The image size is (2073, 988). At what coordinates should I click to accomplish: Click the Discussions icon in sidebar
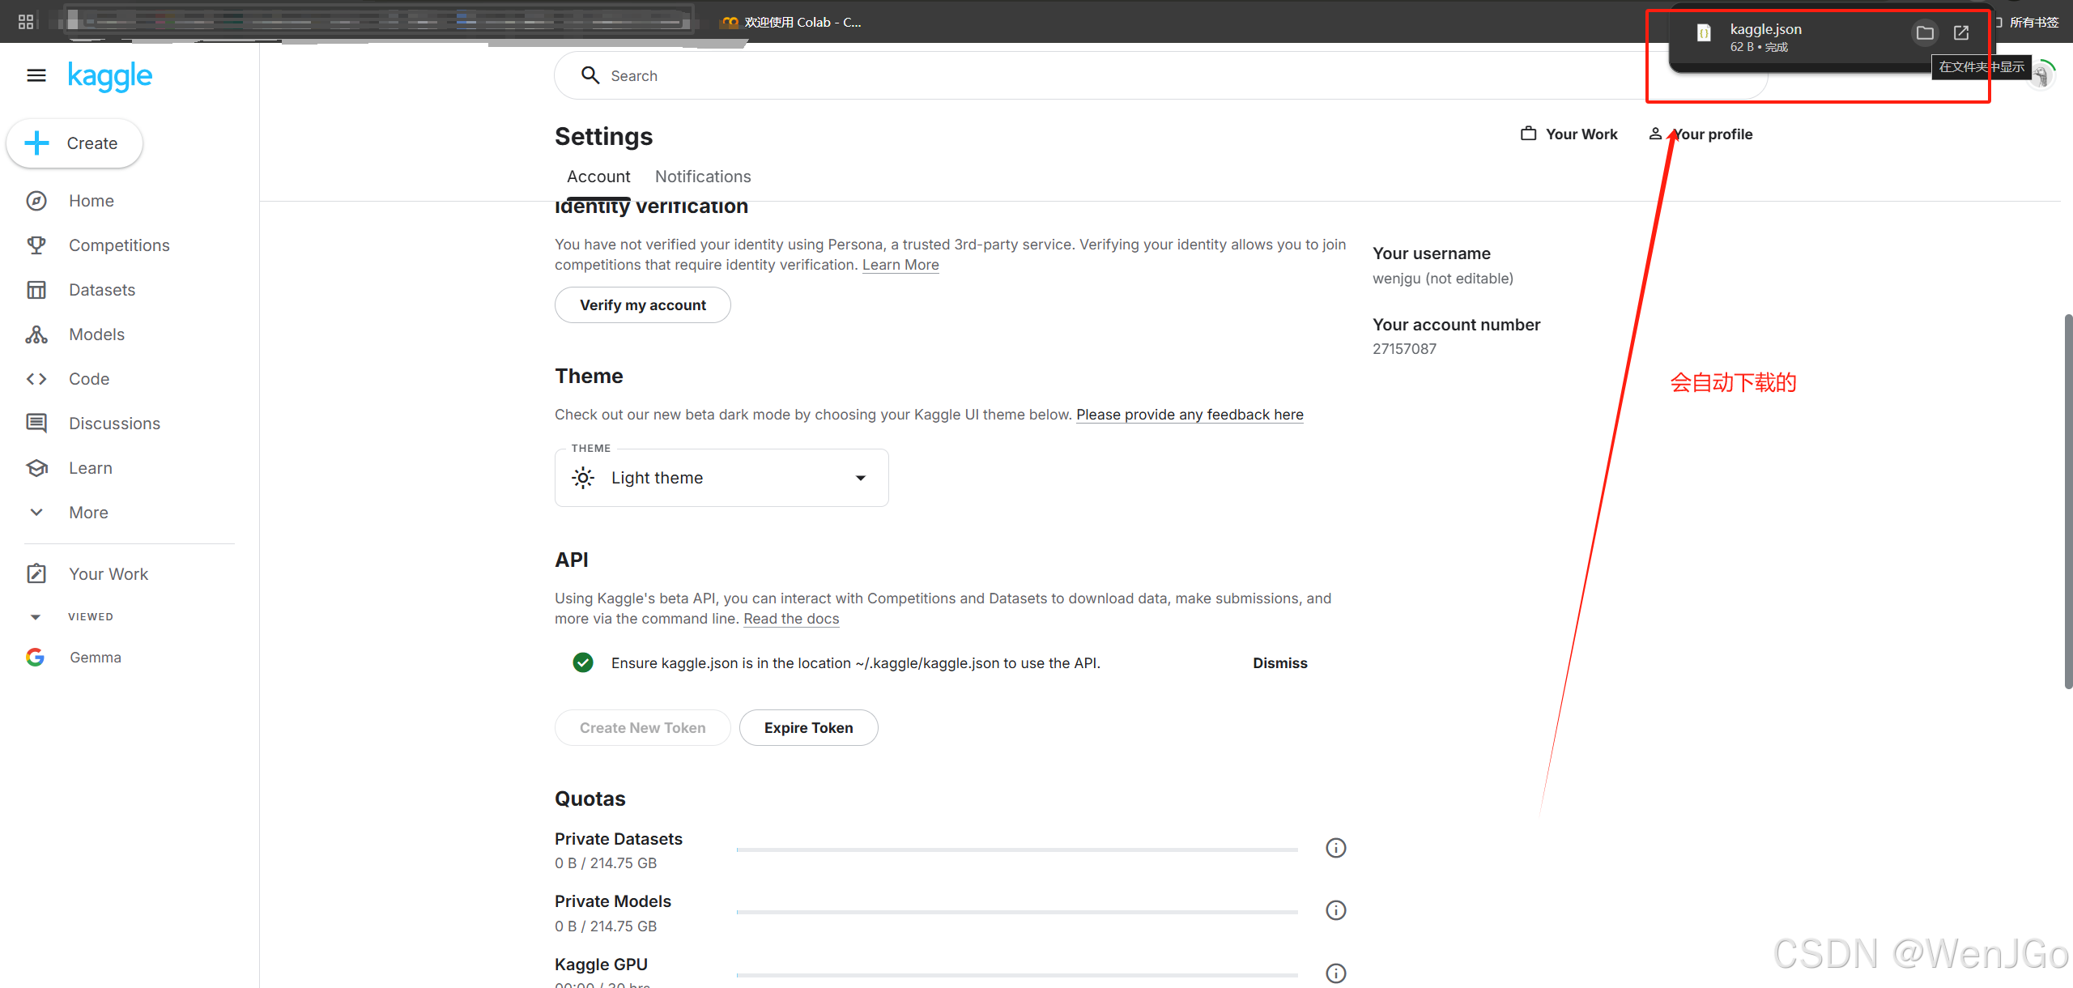tap(36, 423)
